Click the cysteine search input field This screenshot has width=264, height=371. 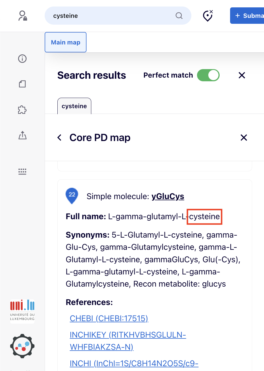[x=113, y=16]
